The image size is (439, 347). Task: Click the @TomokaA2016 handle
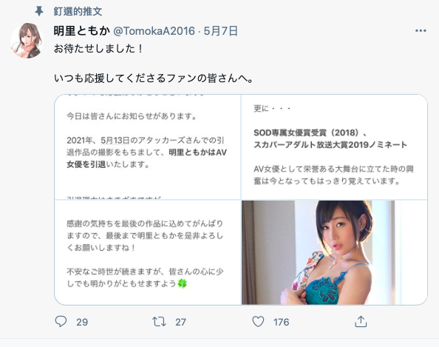pyautogui.click(x=154, y=31)
